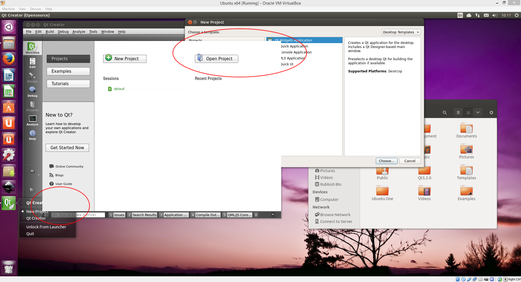Open the Rubbish Bin in launcher

pos(9,267)
